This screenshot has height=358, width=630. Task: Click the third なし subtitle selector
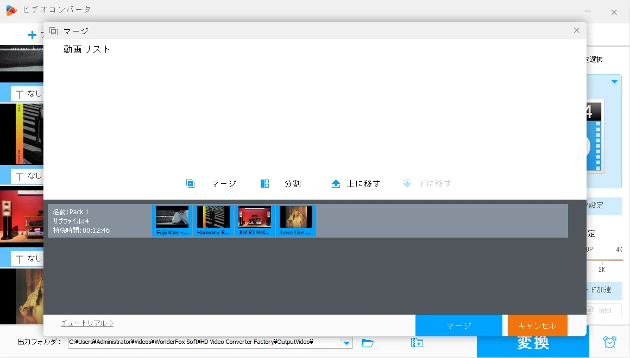tap(27, 259)
